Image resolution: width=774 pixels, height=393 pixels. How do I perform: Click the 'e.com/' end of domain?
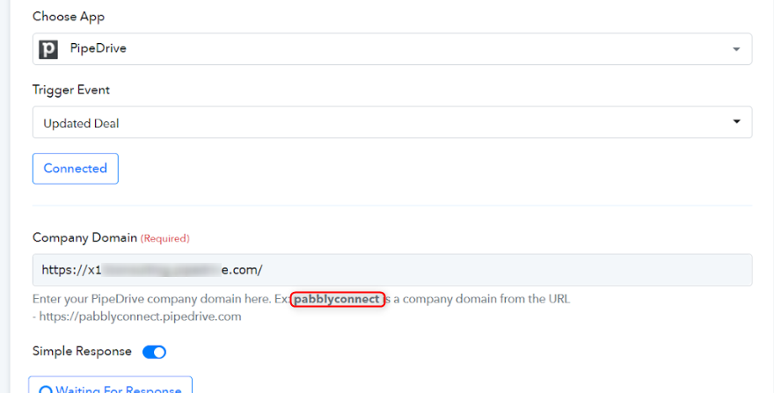(x=242, y=270)
